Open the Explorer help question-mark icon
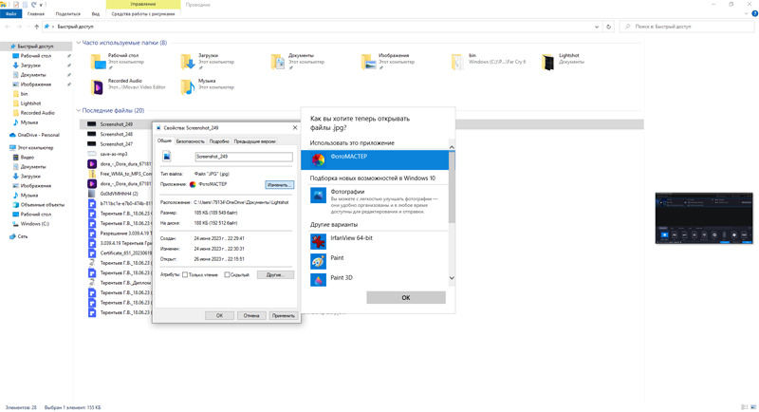This screenshot has height=412, width=759. pyautogui.click(x=754, y=13)
